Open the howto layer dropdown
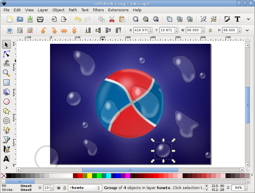 click(x=85, y=188)
